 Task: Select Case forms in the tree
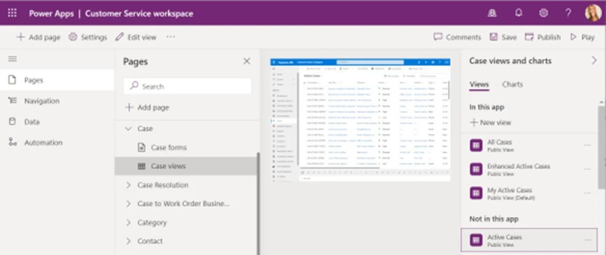[x=186, y=147]
